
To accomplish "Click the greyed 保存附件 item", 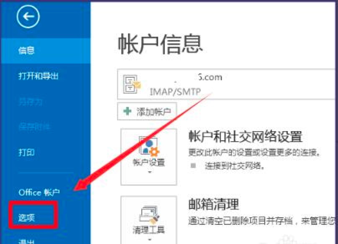I will point(34,127).
